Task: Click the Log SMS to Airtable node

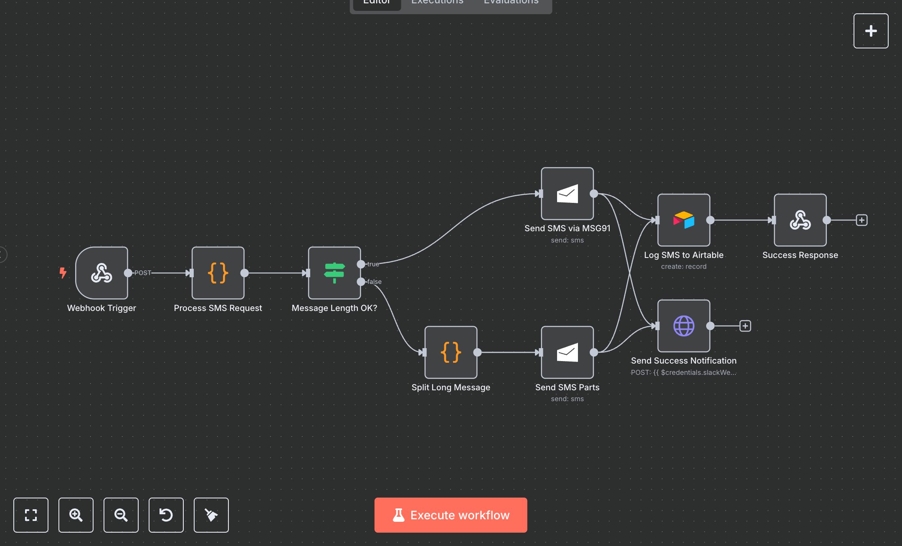Action: 684,220
